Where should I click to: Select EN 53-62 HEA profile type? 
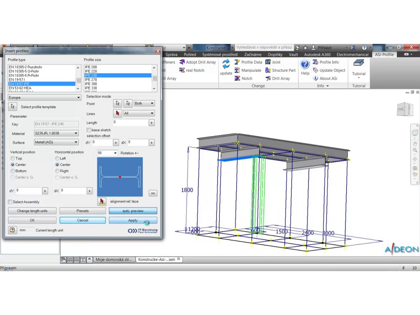pos(42,88)
